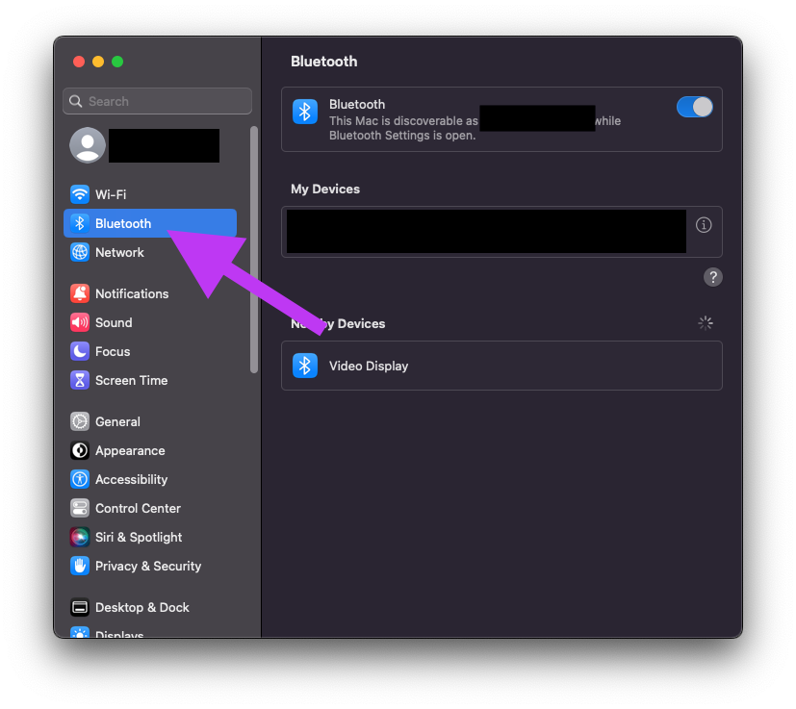Open the Network settings pane
The height and width of the screenshot is (709, 796).
[x=150, y=252]
